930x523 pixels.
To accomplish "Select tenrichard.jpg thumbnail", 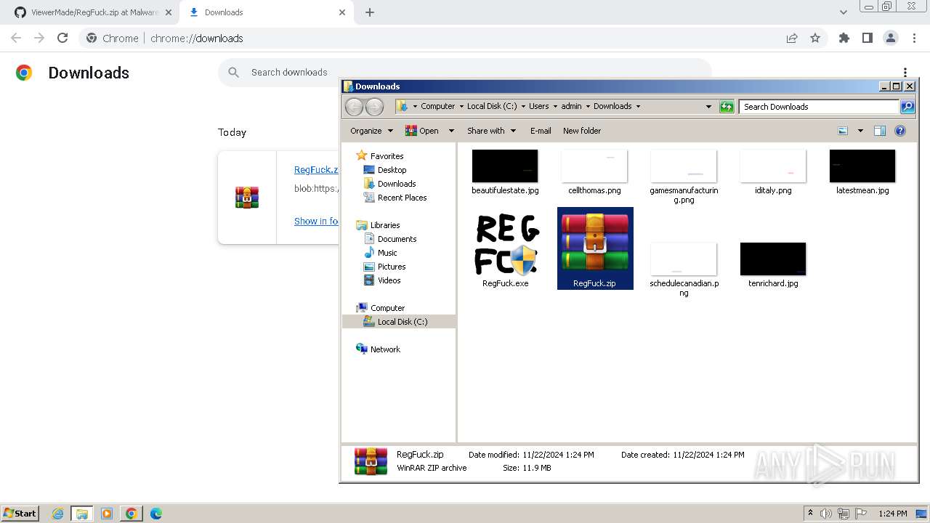I will pos(773,259).
